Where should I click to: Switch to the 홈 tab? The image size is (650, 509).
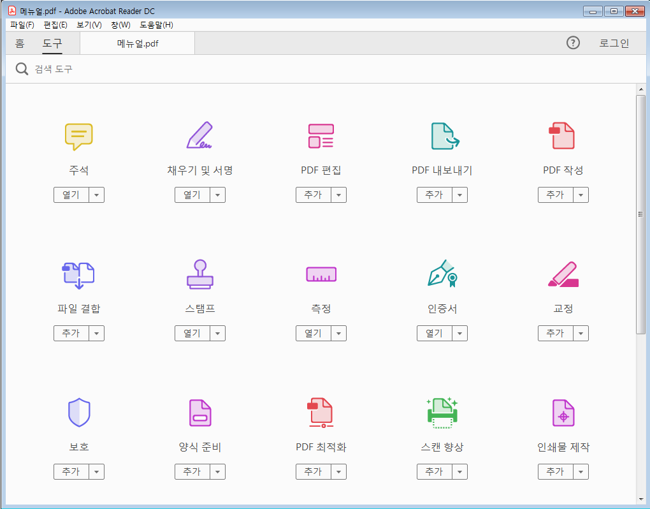point(20,43)
